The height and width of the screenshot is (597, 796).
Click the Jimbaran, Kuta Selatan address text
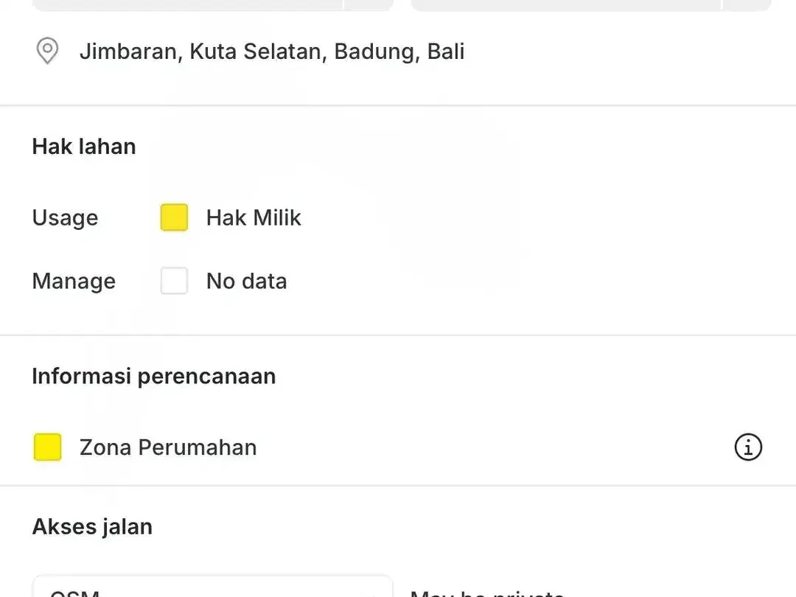[x=272, y=52]
